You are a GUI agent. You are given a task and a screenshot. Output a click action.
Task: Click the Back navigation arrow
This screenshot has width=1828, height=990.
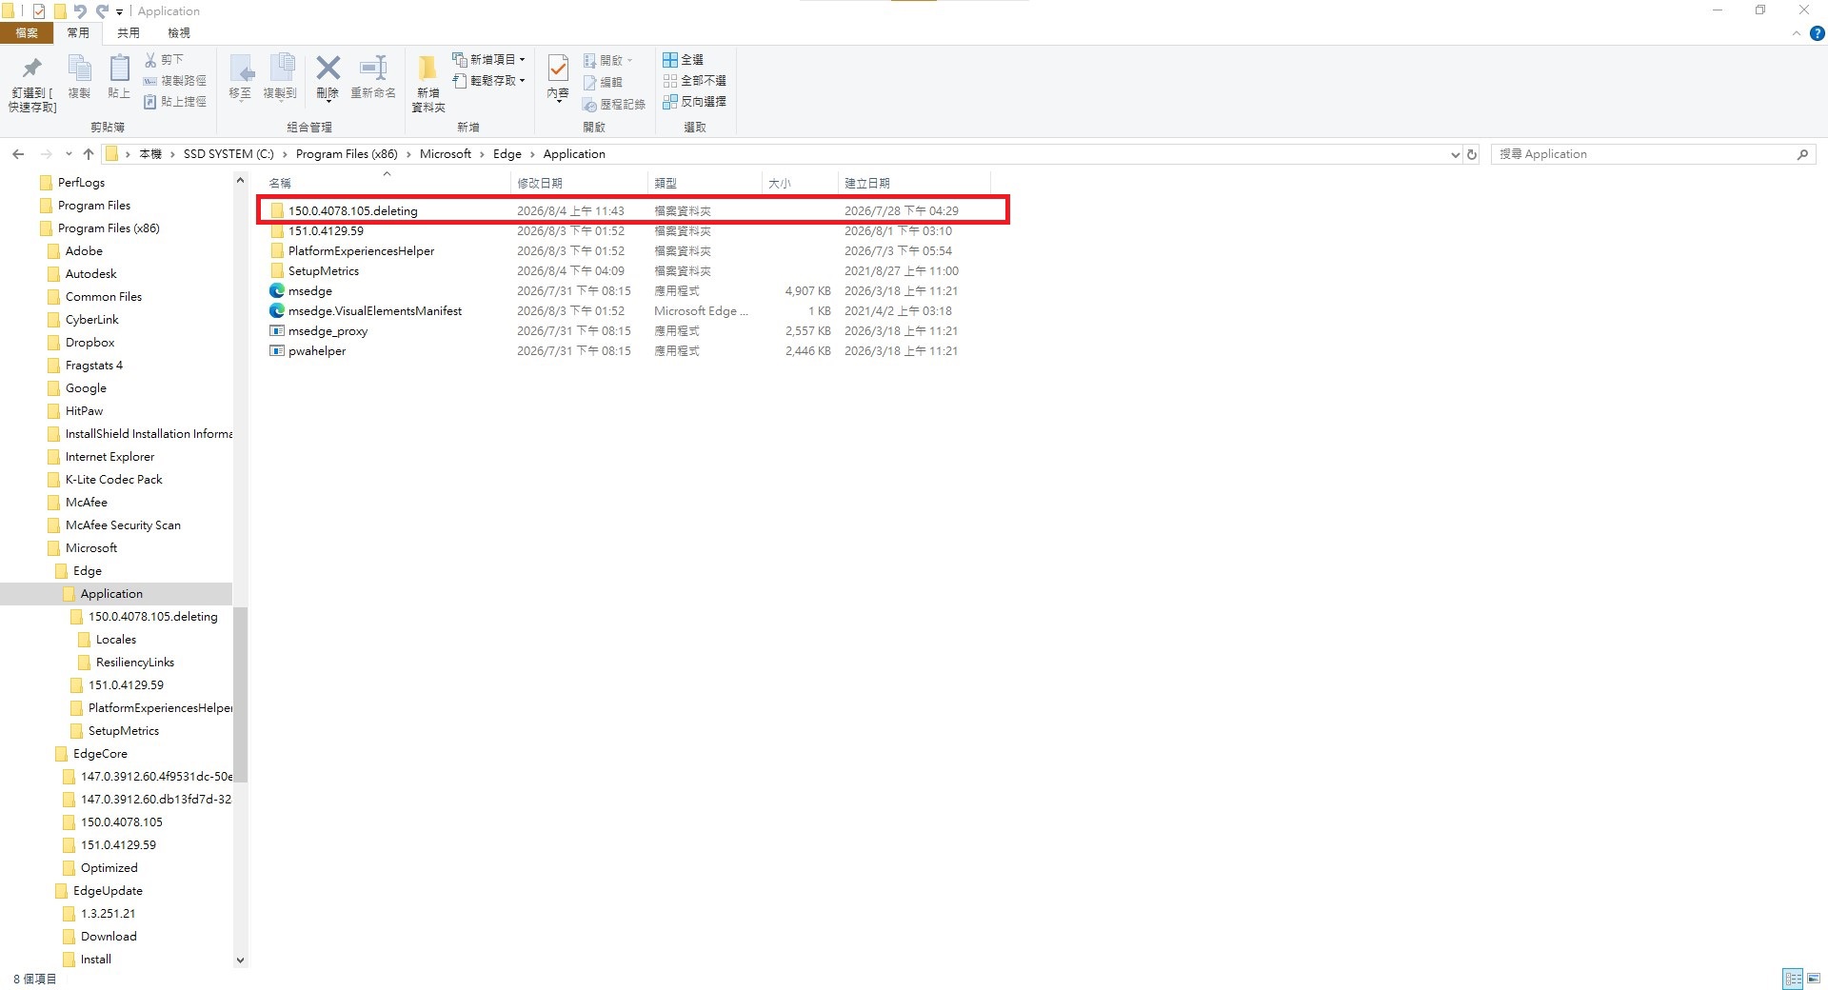click(x=18, y=154)
